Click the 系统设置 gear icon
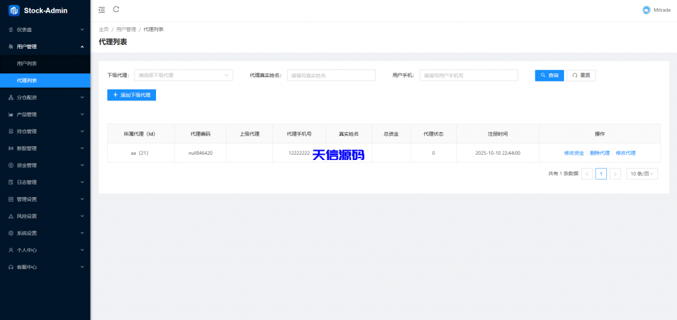677x320 pixels. pos(11,233)
